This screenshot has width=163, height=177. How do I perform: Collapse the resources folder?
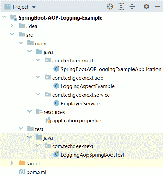click(x=30, y=111)
